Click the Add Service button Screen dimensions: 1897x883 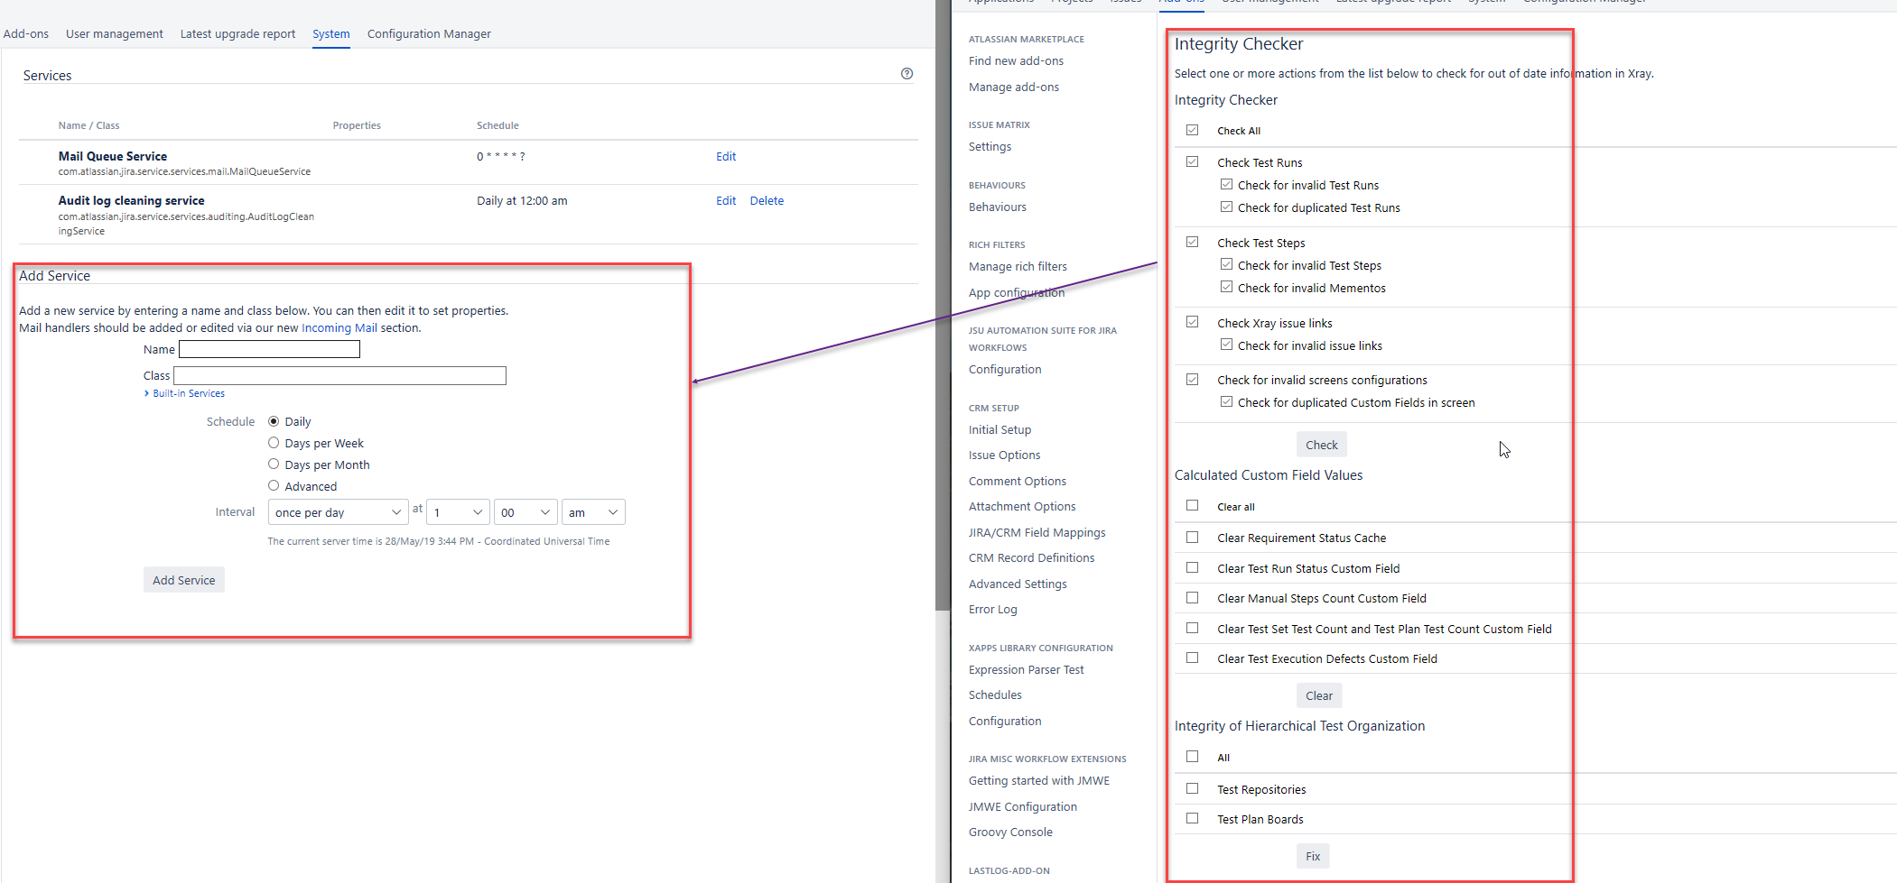point(184,580)
